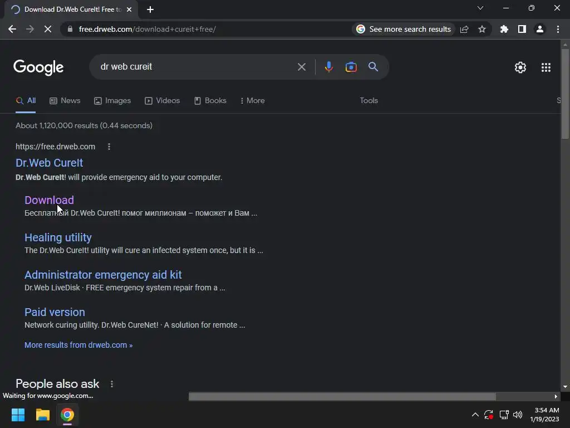Close the Download Dr.Web CureIt tab
The height and width of the screenshot is (428, 570).
click(x=129, y=9)
